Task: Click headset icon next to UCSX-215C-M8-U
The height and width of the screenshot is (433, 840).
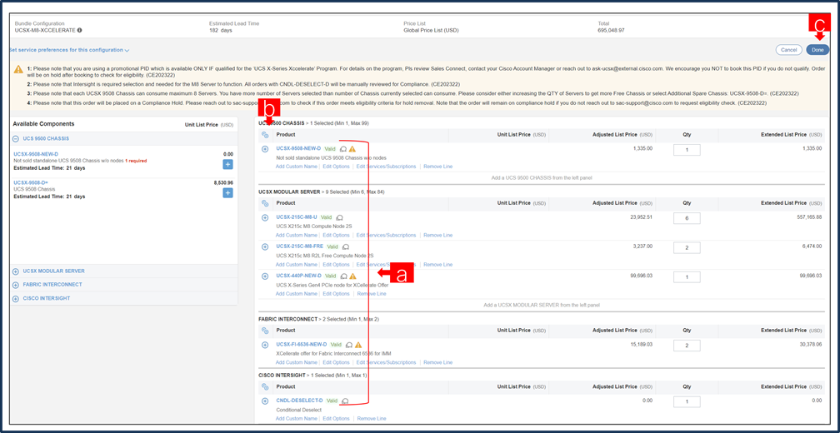Action: (339, 218)
